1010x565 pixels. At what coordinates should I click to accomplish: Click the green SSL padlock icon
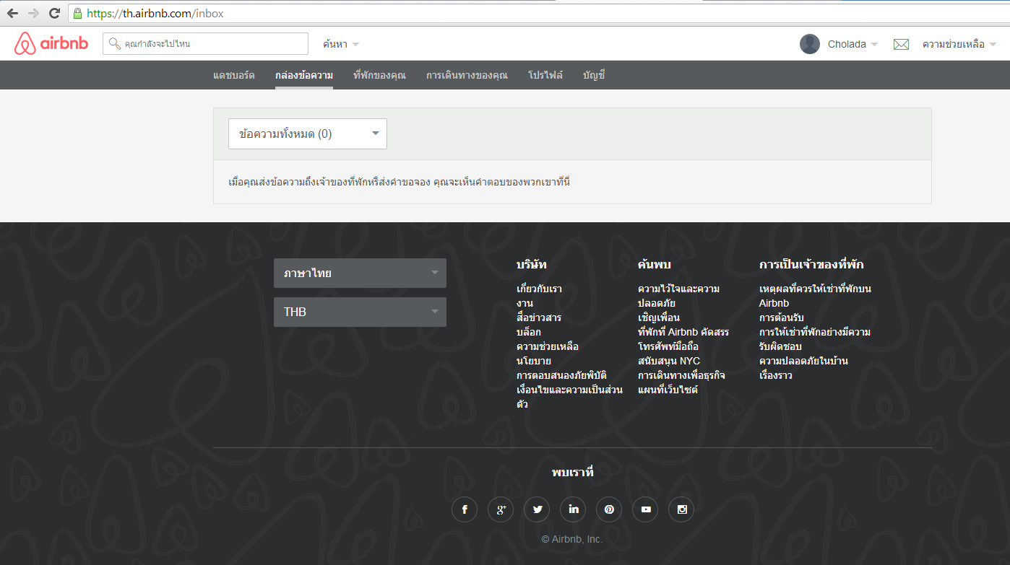tap(77, 14)
